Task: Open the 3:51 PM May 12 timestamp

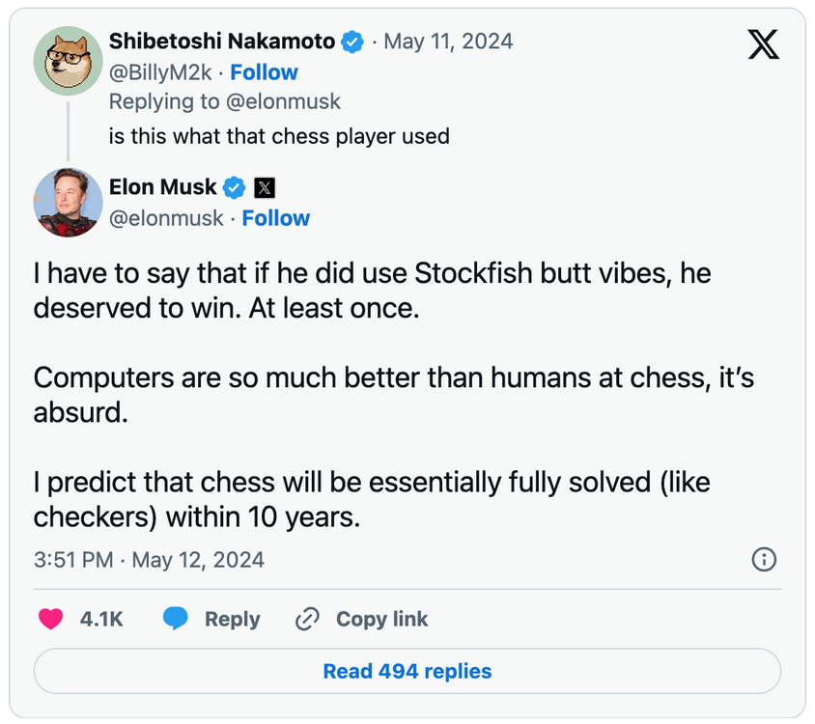Action: pyautogui.click(x=149, y=560)
